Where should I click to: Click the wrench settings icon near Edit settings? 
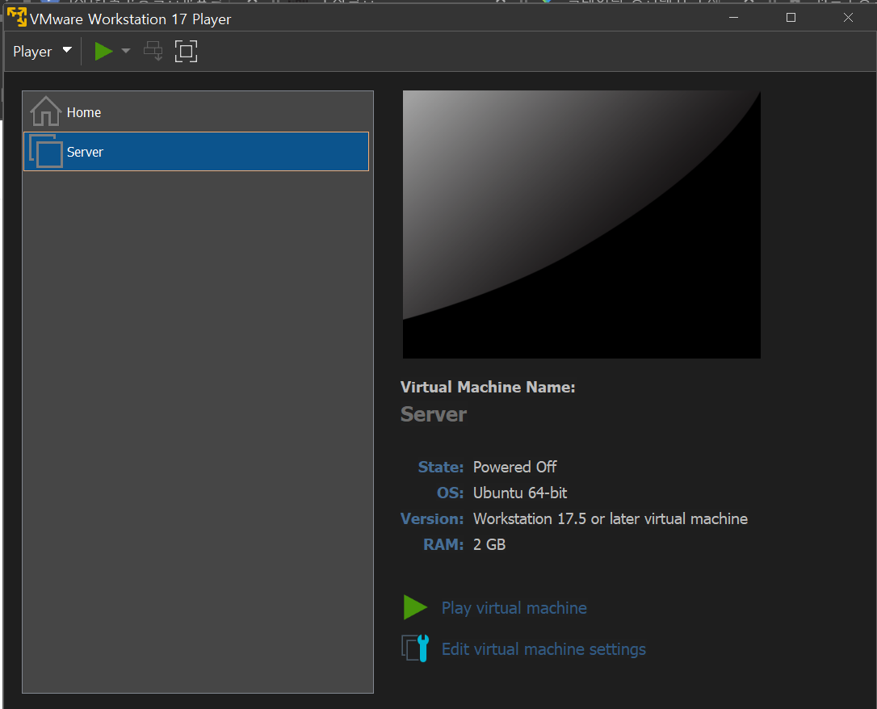click(415, 648)
